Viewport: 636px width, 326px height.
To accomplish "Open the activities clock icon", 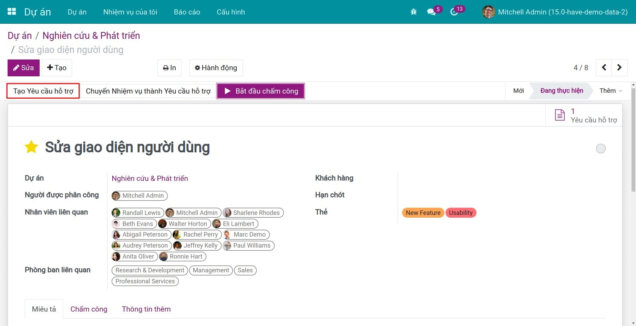I will 454,12.
